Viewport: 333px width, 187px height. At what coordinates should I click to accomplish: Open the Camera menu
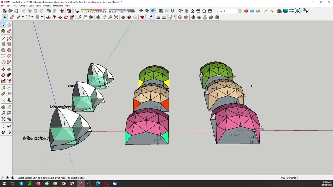(23, 6)
